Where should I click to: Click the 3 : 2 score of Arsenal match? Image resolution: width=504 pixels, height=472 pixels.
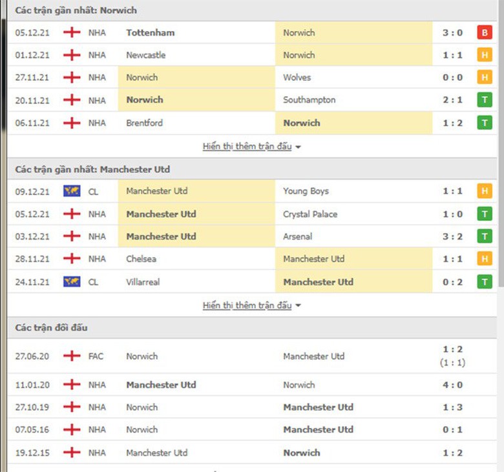click(452, 237)
